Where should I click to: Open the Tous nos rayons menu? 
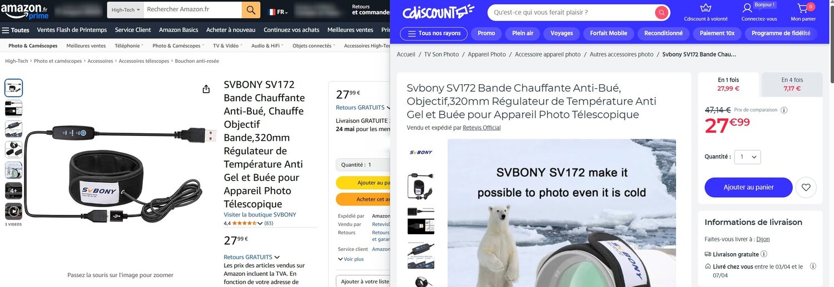click(x=434, y=33)
